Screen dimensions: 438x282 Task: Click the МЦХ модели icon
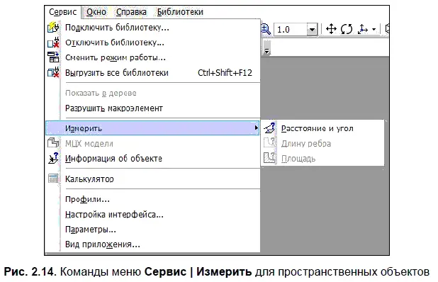[52, 143]
